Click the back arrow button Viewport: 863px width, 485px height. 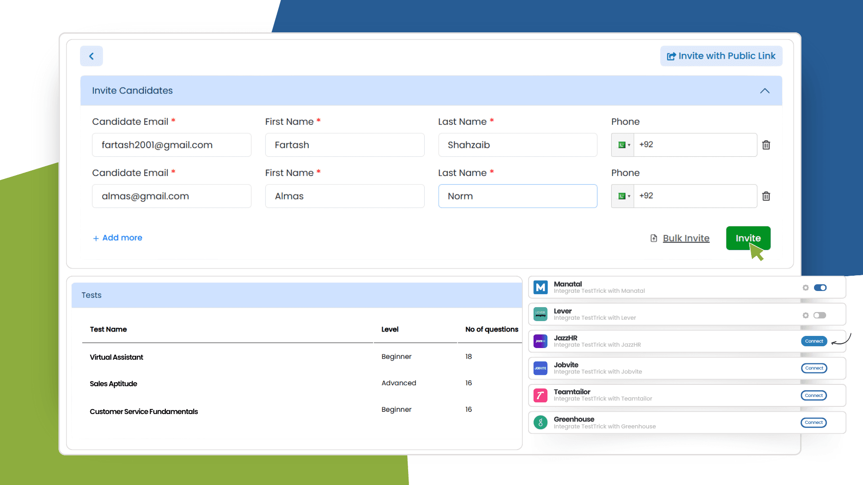tap(91, 56)
